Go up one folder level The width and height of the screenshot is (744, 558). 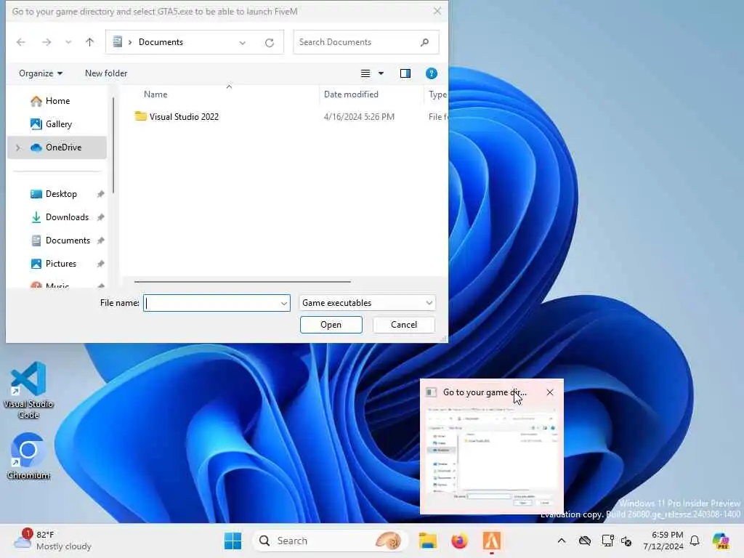pos(89,42)
